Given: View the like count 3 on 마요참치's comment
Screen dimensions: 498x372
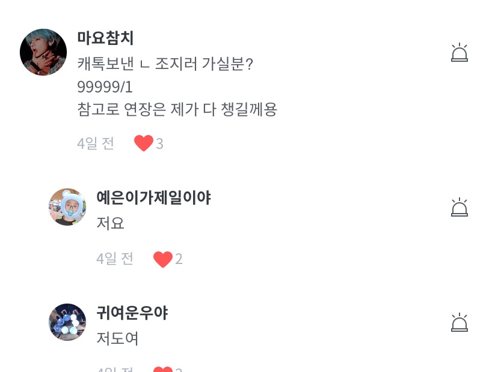Looking at the screenshot, I should click(x=159, y=143).
